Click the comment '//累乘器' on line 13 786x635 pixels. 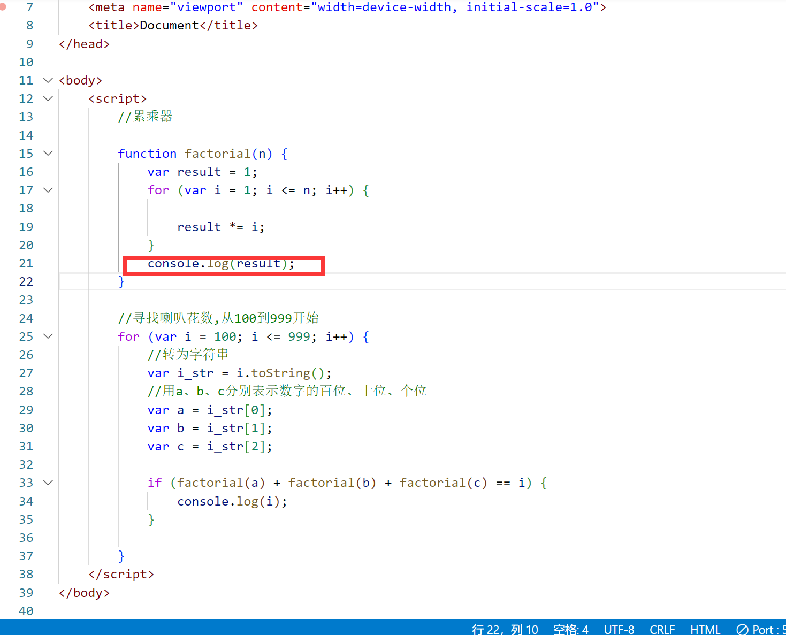(x=145, y=117)
